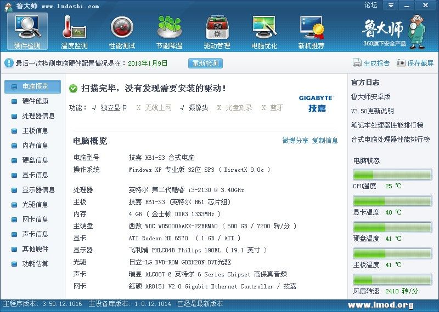Image resolution: width=439 pixels, height=312 pixels.
Task: Click the GIGABYTE 技嘉 brand logo
Action: (316, 102)
